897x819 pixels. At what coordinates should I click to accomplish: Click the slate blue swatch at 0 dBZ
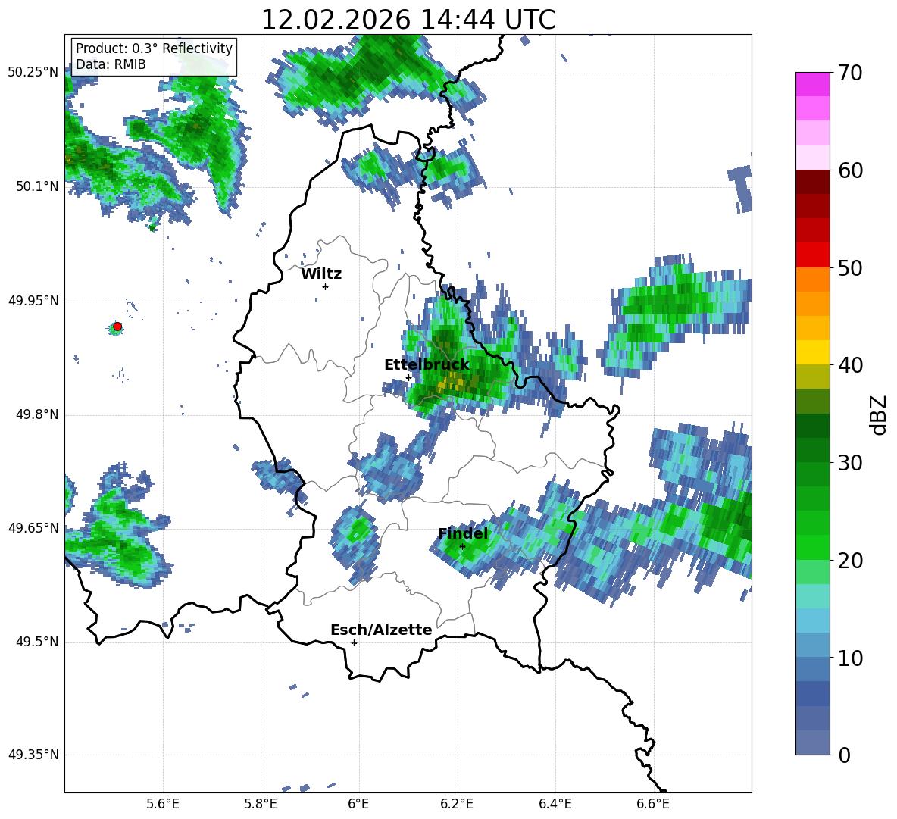point(812,742)
